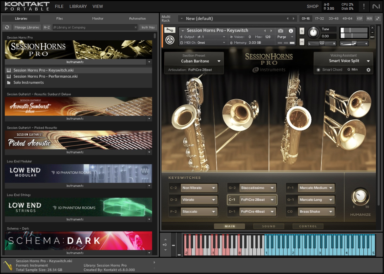Click the Native Instruments logo top right
The image size is (384, 274).
(x=376, y=6)
